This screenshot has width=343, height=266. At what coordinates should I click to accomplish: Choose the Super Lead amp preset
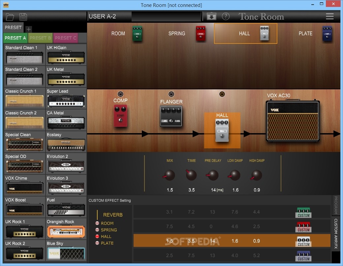(x=66, y=98)
